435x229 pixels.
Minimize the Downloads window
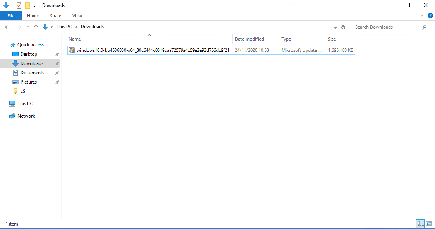390,5
